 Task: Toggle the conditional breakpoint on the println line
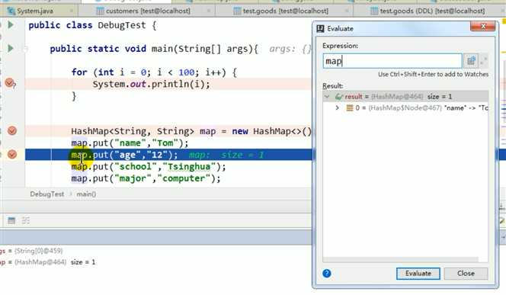click(x=11, y=83)
